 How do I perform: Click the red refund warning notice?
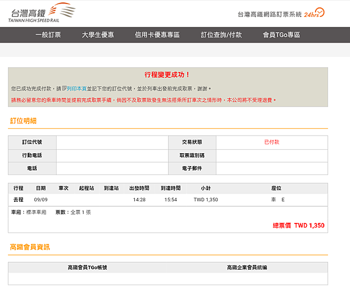coord(143,100)
